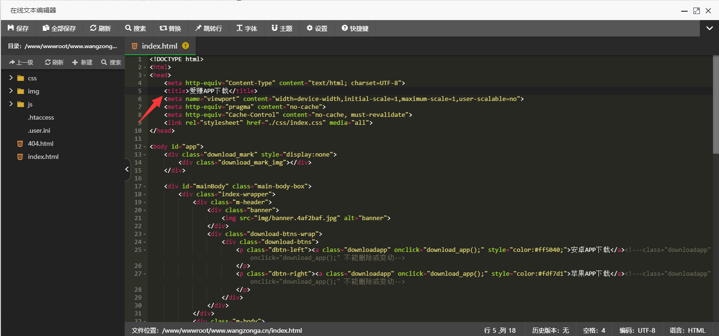Minimize the editor window
Viewport: 719px width, 336px height.
click(x=684, y=10)
